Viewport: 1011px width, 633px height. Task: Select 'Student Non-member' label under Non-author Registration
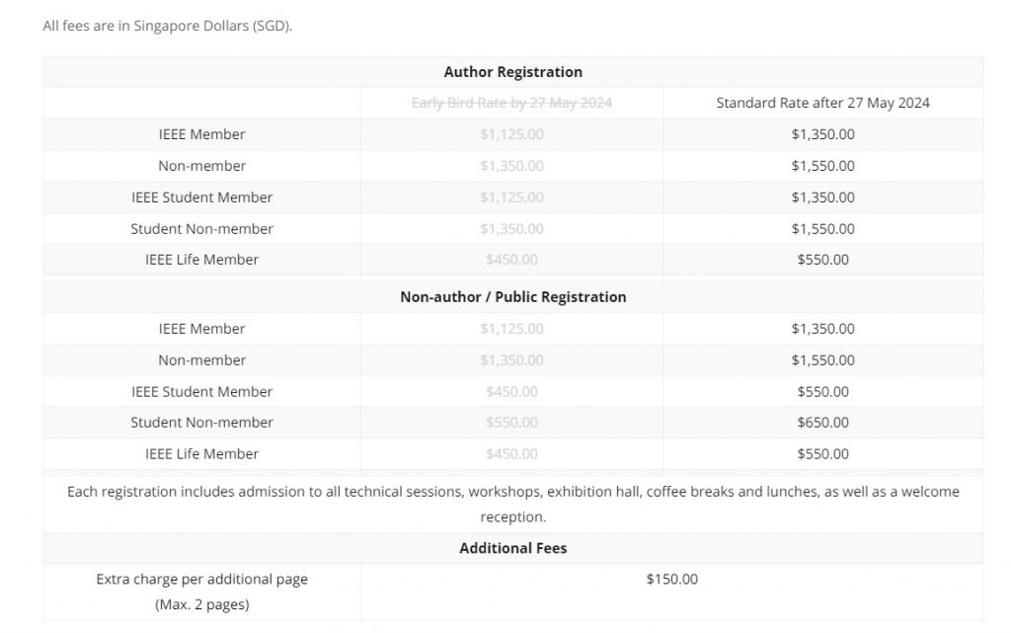point(201,423)
